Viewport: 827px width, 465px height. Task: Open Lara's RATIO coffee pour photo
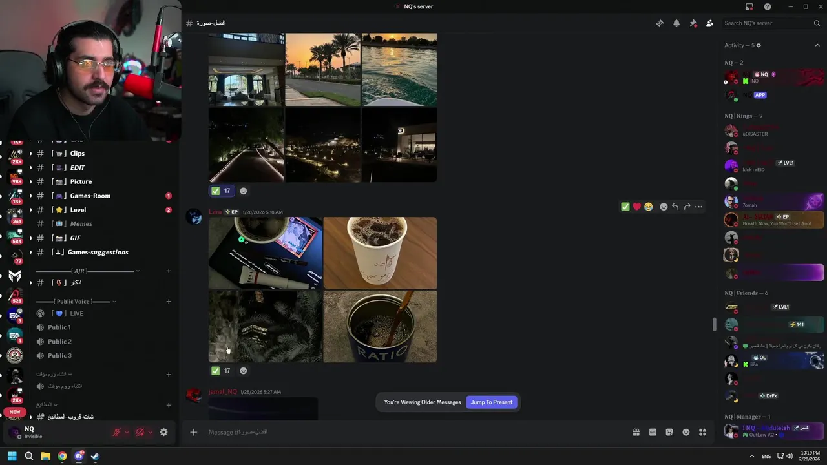tap(380, 326)
